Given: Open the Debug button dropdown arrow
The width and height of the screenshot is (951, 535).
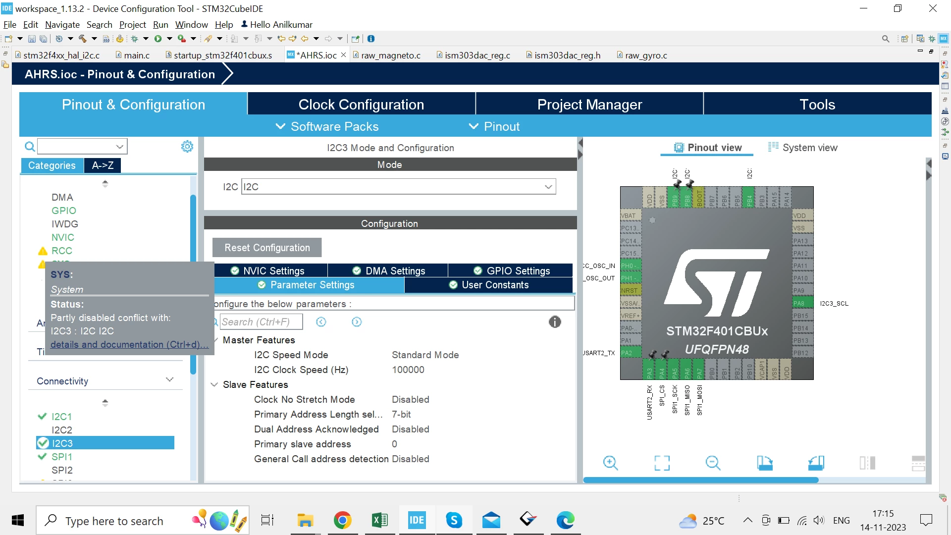Looking at the screenshot, I should 146,39.
